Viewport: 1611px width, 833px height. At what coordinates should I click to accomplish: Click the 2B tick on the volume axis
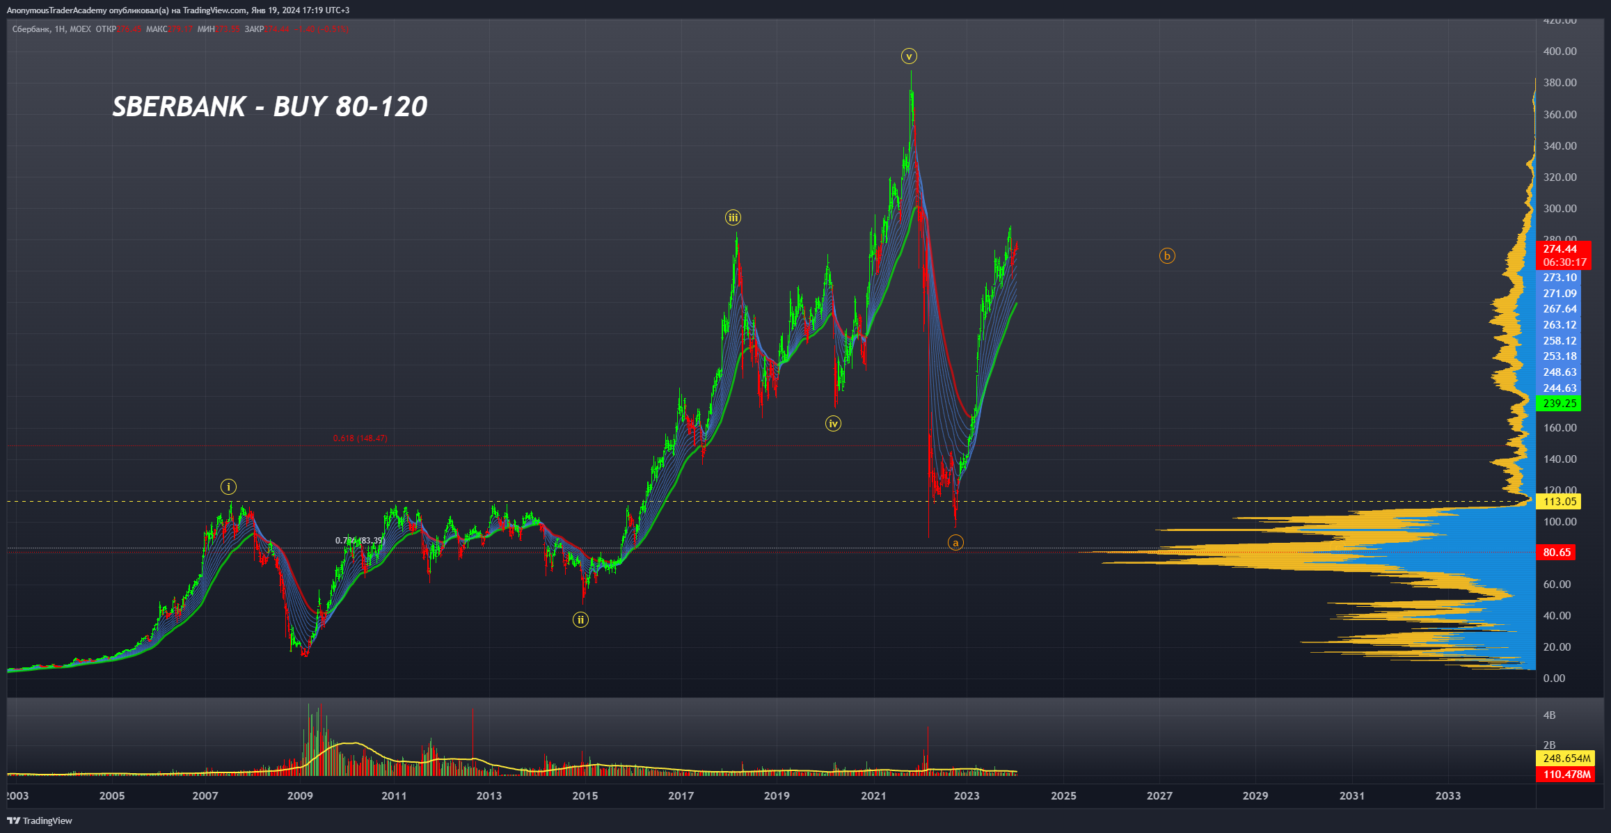1549,745
